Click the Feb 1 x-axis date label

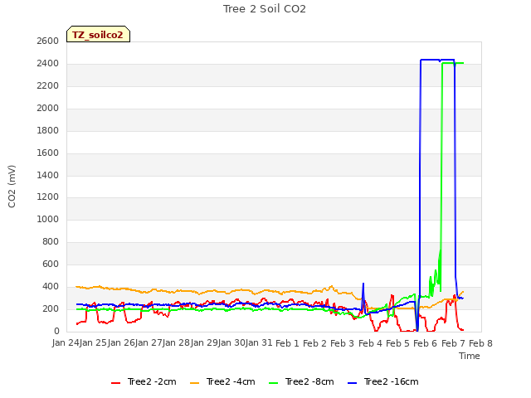coord(288,343)
